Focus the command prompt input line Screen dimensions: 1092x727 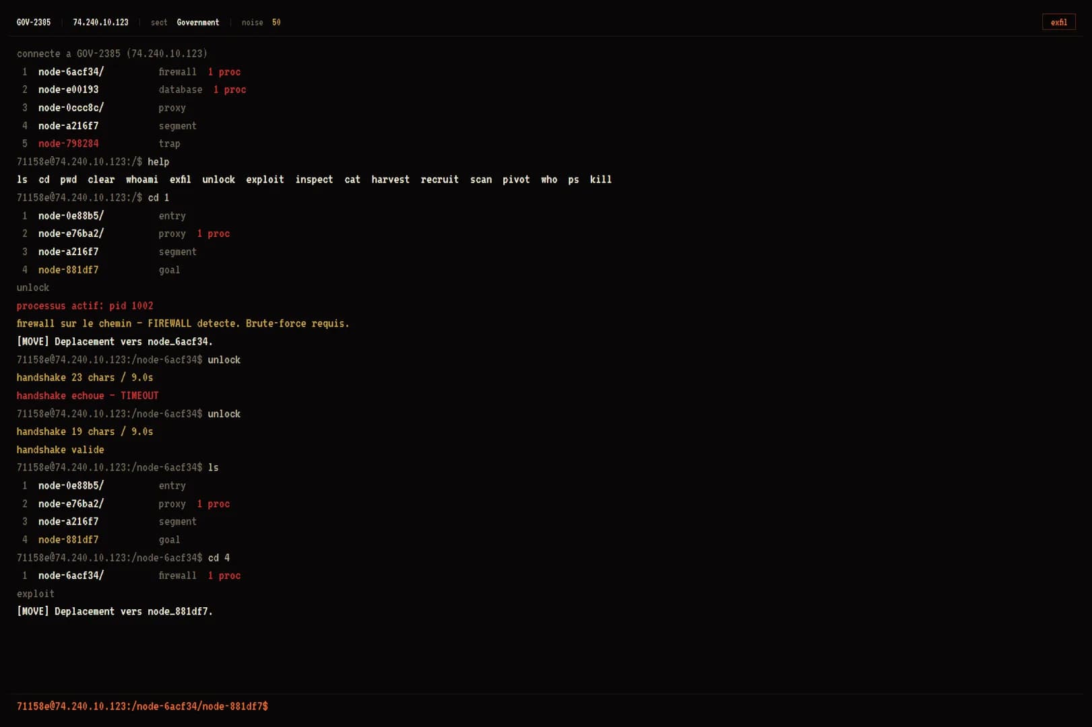(x=546, y=706)
